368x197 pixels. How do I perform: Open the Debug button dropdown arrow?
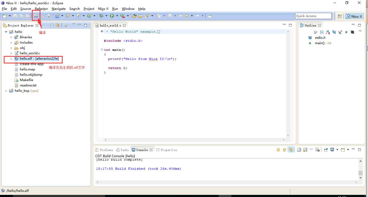106,16
